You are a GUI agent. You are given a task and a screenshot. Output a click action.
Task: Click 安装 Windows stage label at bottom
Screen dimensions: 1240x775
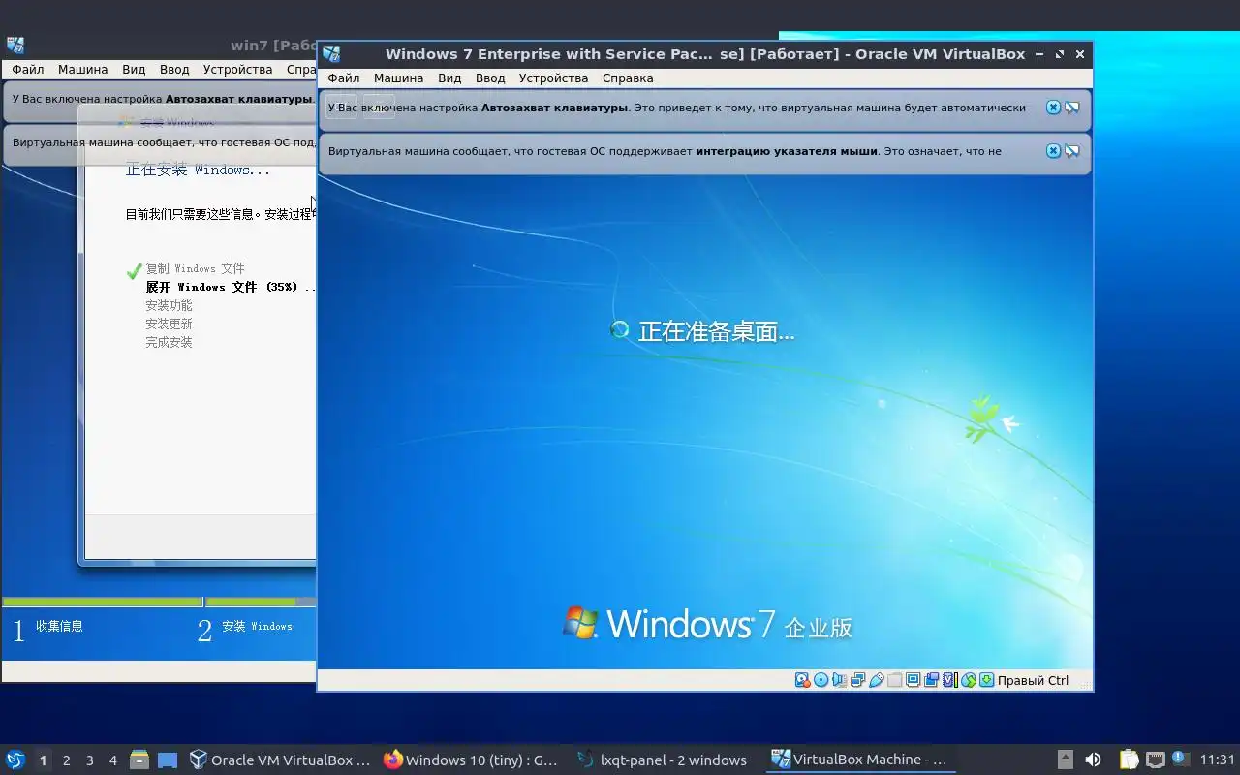(257, 626)
